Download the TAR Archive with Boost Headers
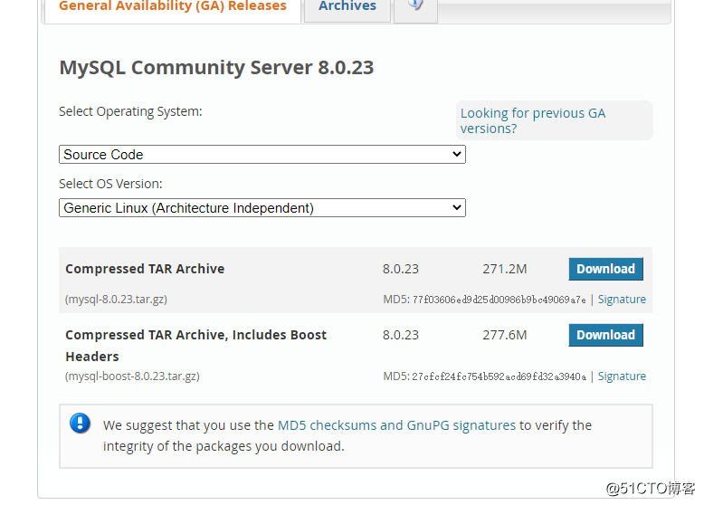The image size is (704, 505). [x=605, y=335]
